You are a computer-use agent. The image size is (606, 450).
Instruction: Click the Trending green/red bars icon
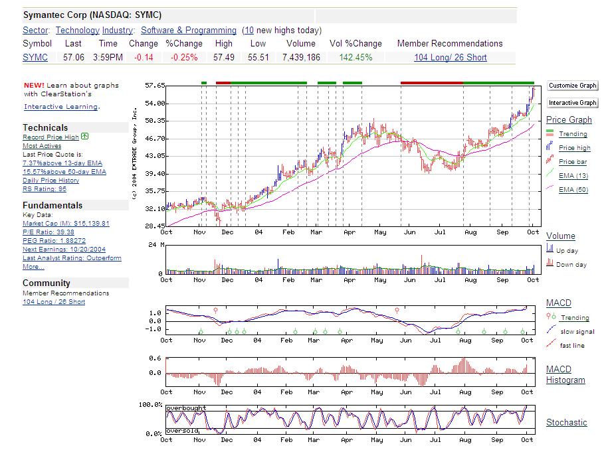[549, 133]
